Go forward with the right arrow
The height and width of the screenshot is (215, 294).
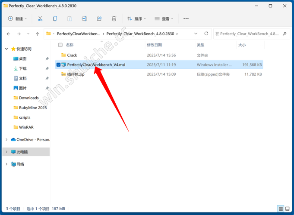[19, 34]
